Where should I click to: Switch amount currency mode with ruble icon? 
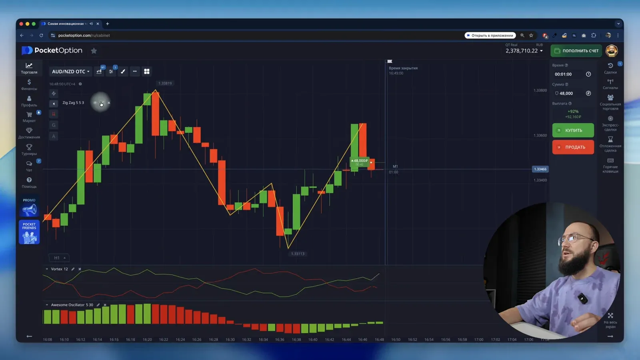(x=588, y=93)
